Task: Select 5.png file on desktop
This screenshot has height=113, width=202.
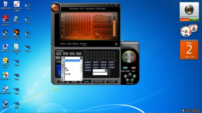Action: (27, 6)
